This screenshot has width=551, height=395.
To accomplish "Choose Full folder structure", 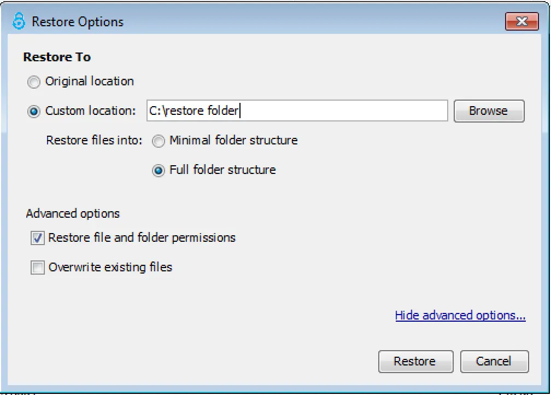I will coord(159,170).
